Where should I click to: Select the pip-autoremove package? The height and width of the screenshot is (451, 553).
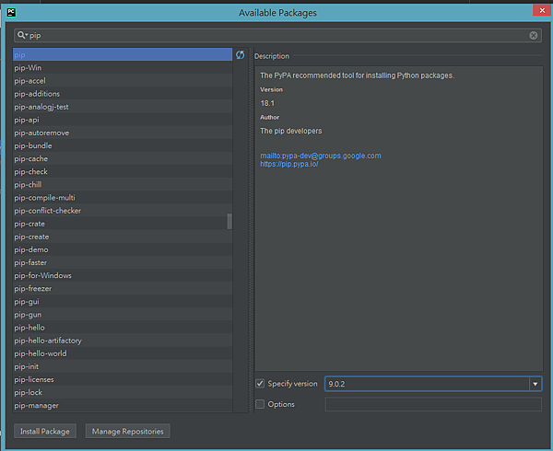point(41,133)
